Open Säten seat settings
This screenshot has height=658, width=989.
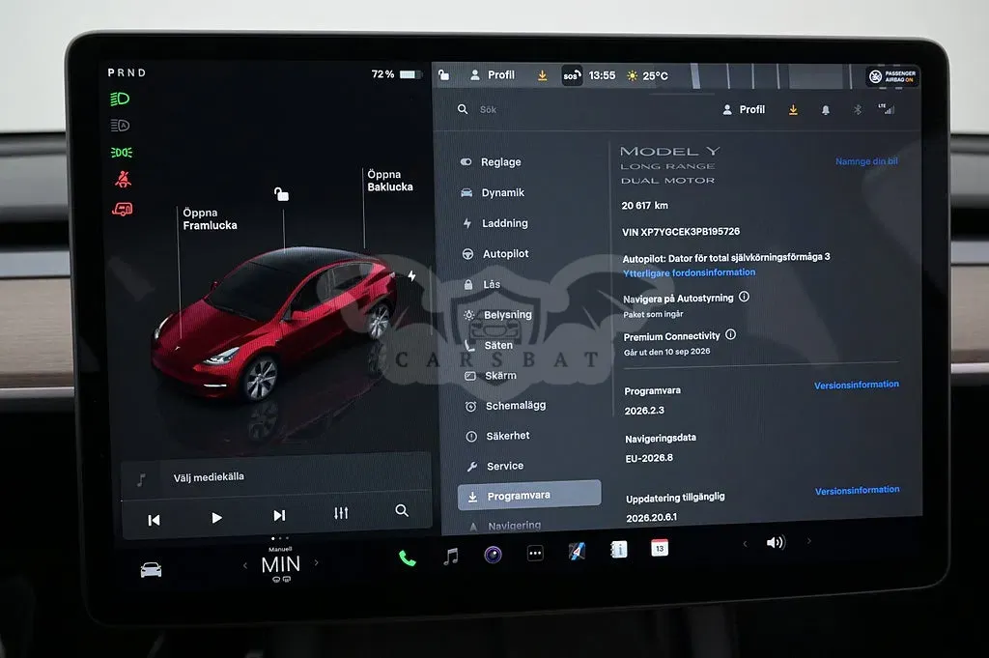click(489, 345)
